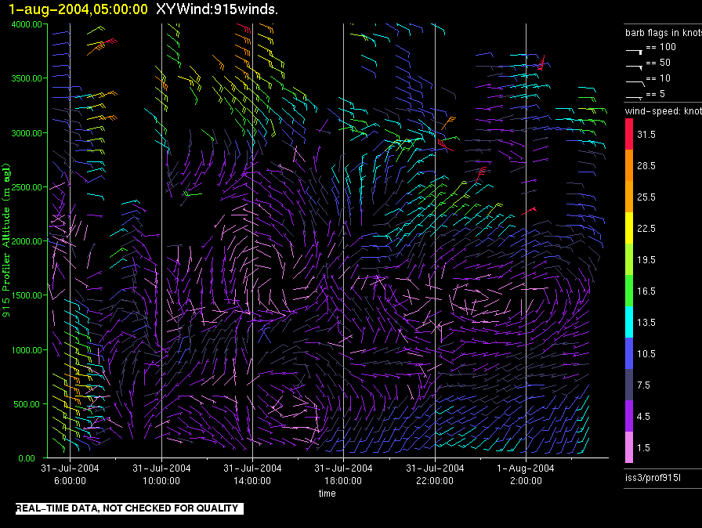Click the 28.5 knots dark orange swatch
Screen dimensions: 702x528
[x=629, y=165]
